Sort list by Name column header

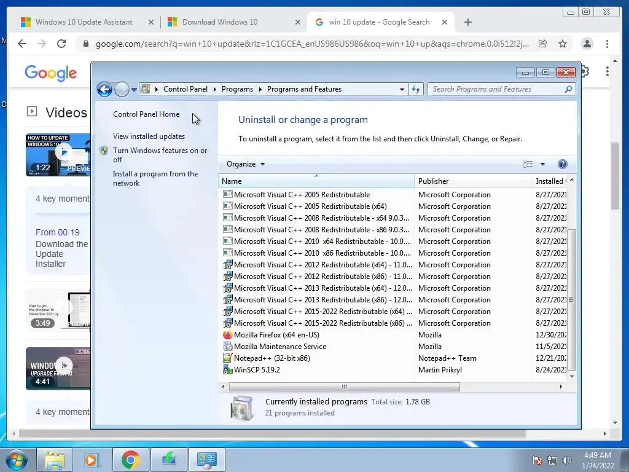(x=316, y=181)
